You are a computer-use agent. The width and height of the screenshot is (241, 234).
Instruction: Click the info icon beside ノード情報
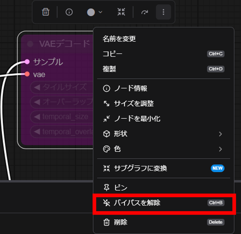click(x=107, y=88)
